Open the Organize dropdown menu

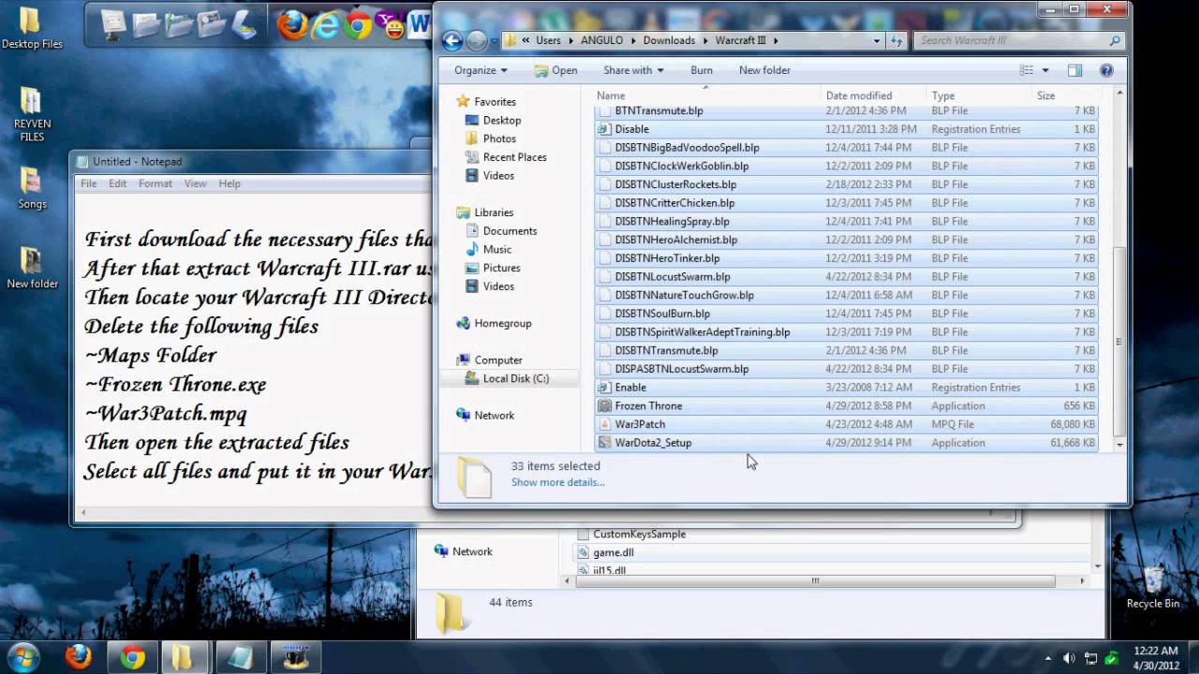point(481,70)
